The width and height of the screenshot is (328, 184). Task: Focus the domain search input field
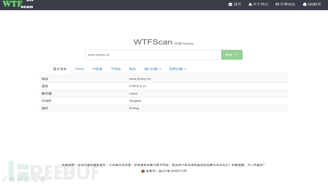[153, 55]
